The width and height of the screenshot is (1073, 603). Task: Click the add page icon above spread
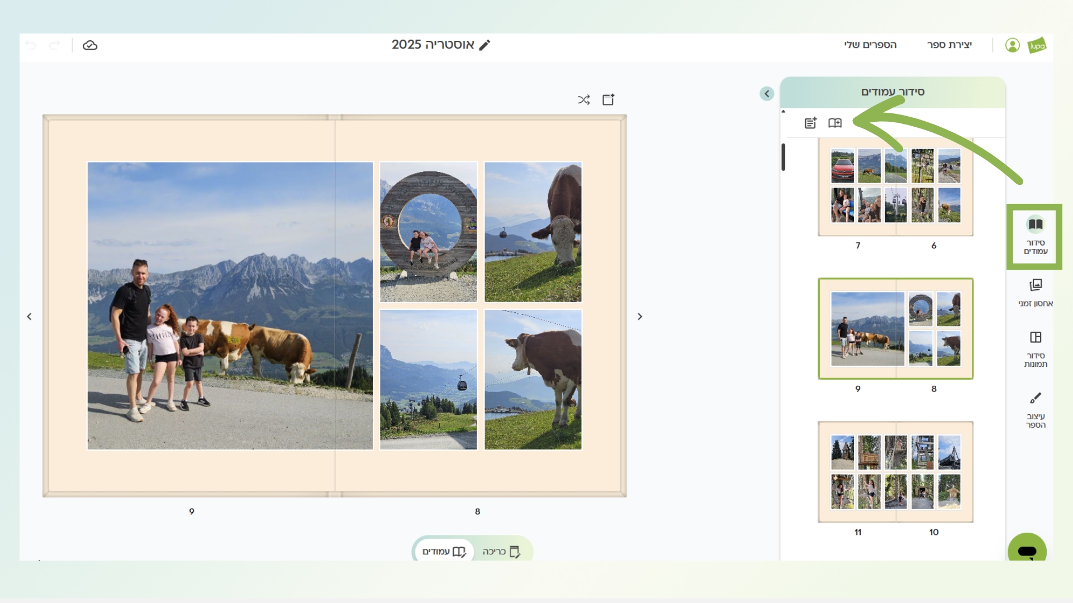click(608, 99)
